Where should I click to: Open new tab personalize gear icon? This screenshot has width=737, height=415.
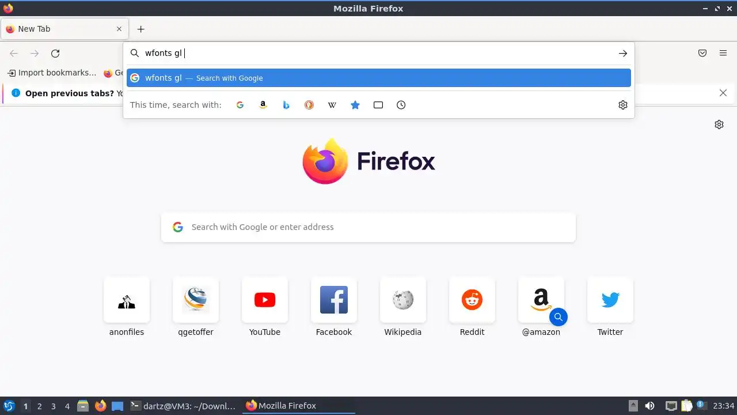pyautogui.click(x=719, y=124)
